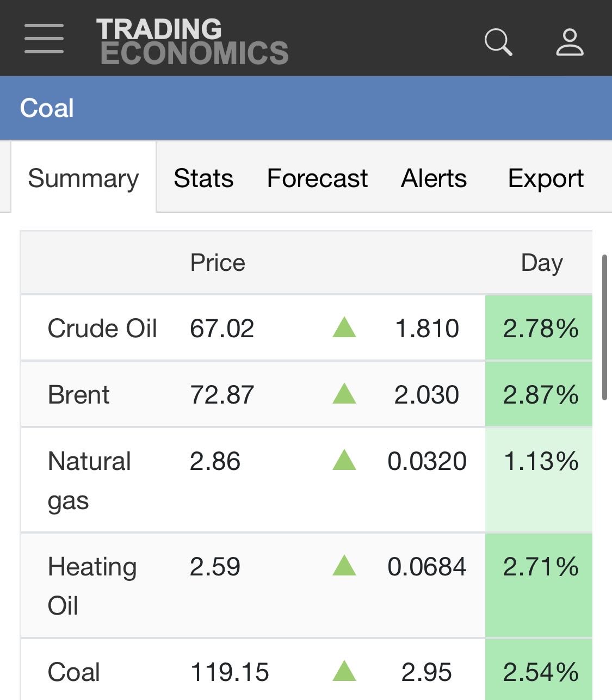Open the user account icon

coord(570,42)
